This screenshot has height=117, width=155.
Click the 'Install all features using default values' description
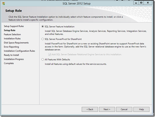click(x=76, y=64)
